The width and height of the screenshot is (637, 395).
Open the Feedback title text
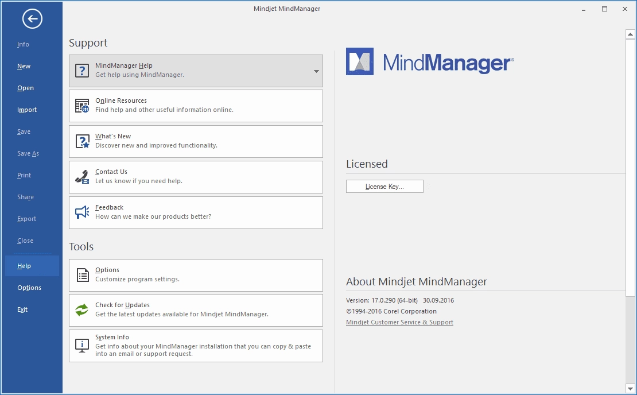pyautogui.click(x=109, y=207)
